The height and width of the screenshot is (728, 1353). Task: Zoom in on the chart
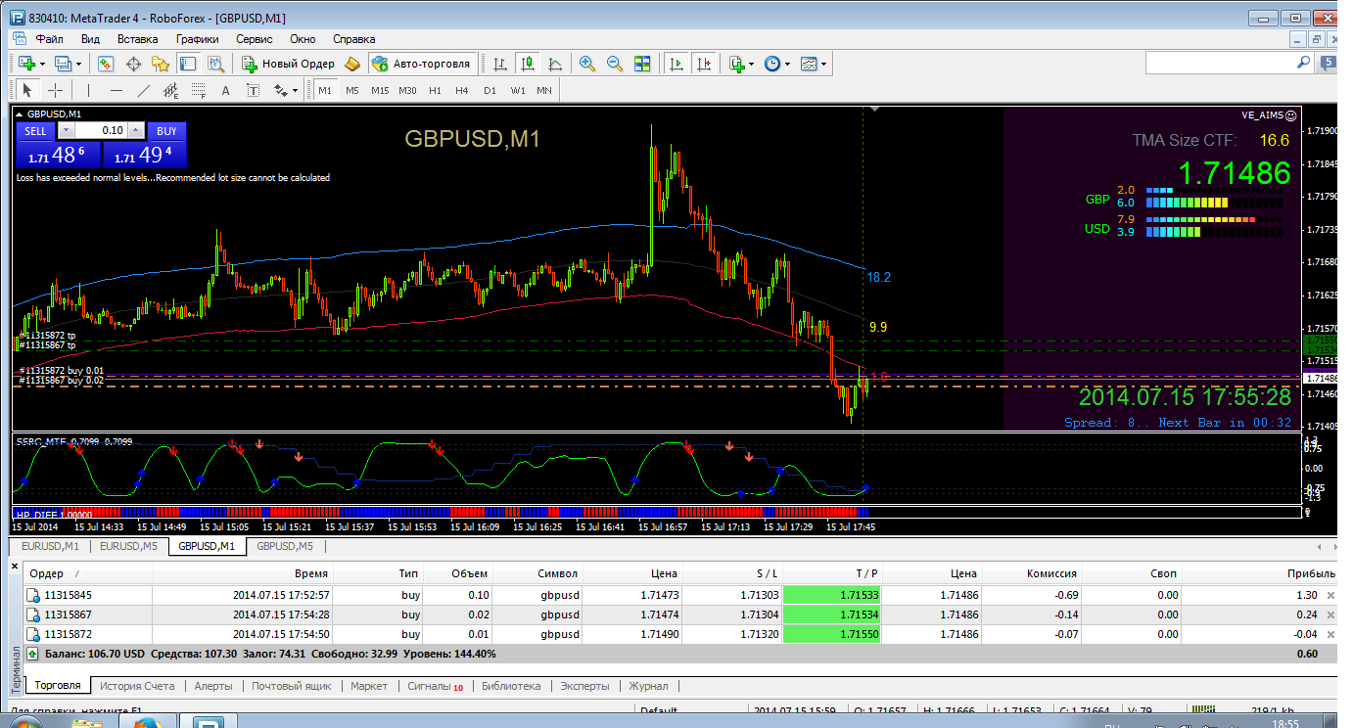click(x=587, y=64)
